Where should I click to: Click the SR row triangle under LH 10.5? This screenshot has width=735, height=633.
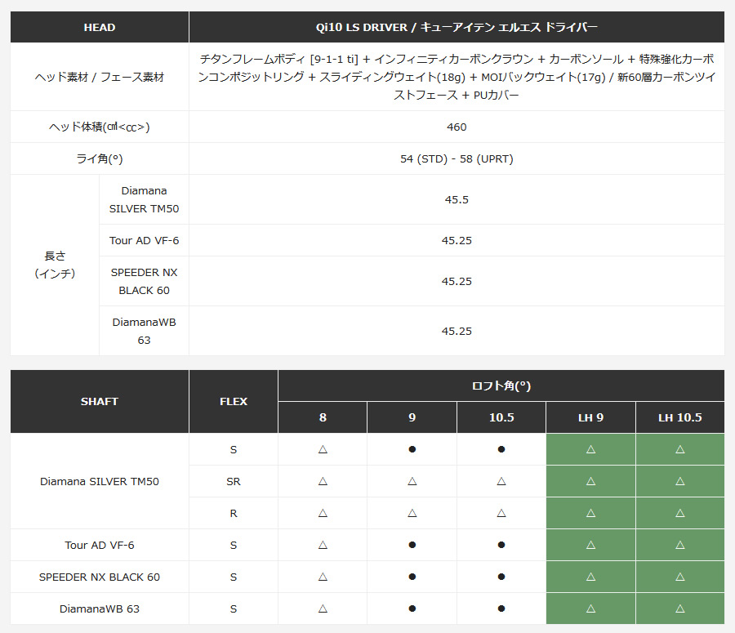[680, 482]
